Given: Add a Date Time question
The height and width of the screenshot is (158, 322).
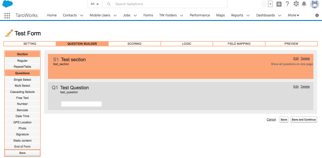Looking at the screenshot, I should click(x=22, y=116).
